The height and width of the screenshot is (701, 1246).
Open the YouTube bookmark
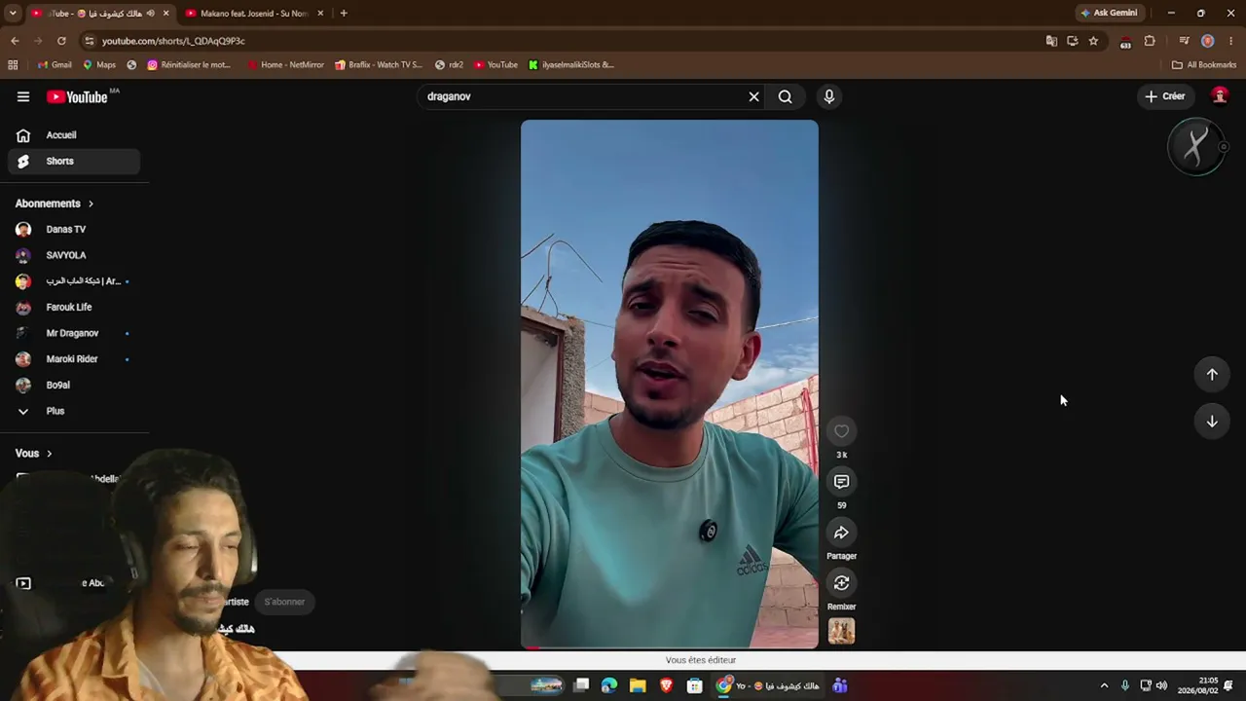pyautogui.click(x=496, y=65)
